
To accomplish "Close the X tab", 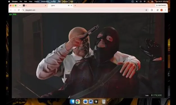I will [x=45, y=6].
